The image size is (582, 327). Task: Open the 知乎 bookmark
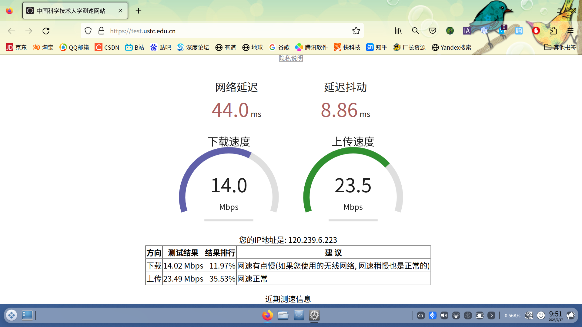pos(376,48)
